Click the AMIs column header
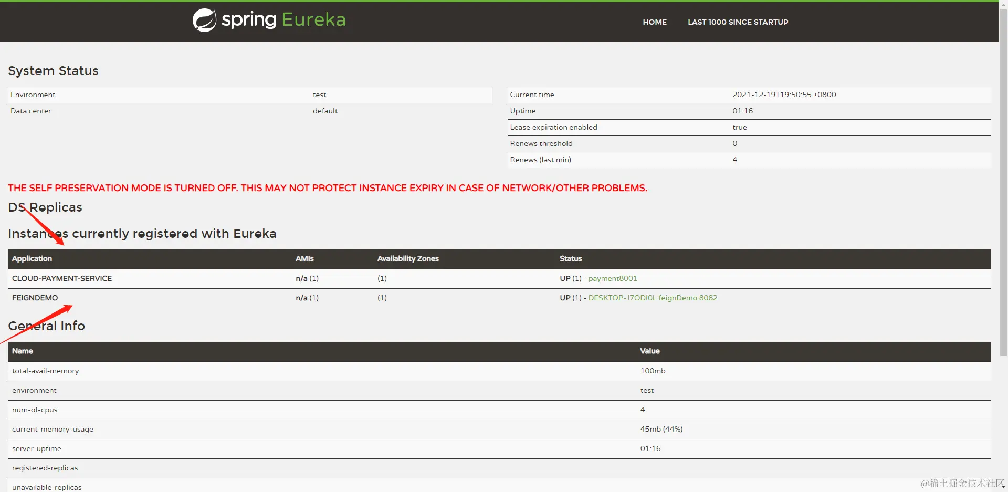Screen dimensions: 1008x492 click(304, 258)
